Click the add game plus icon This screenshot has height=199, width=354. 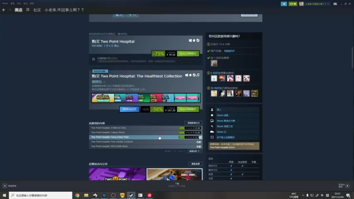click(5, 186)
